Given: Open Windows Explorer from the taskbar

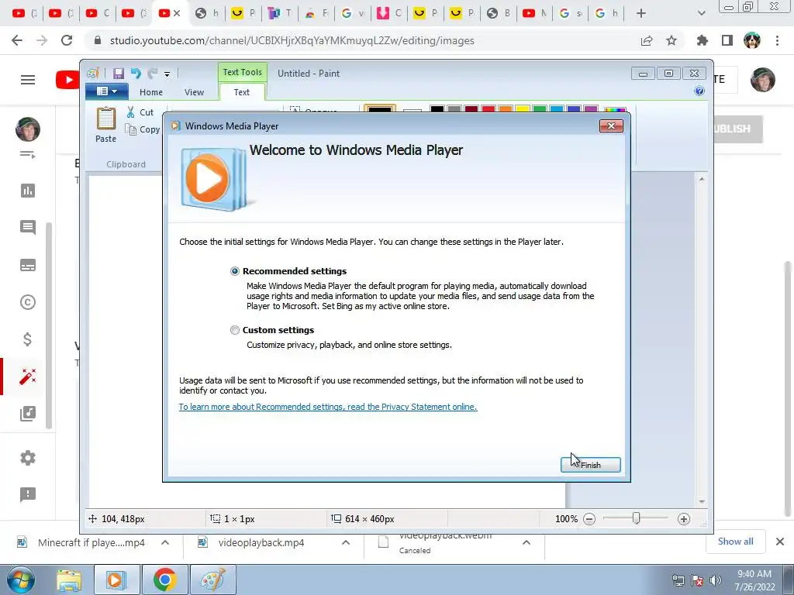Looking at the screenshot, I should [69, 580].
